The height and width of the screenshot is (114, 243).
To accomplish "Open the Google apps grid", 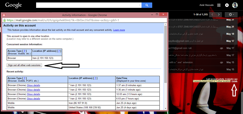I will (219, 5).
